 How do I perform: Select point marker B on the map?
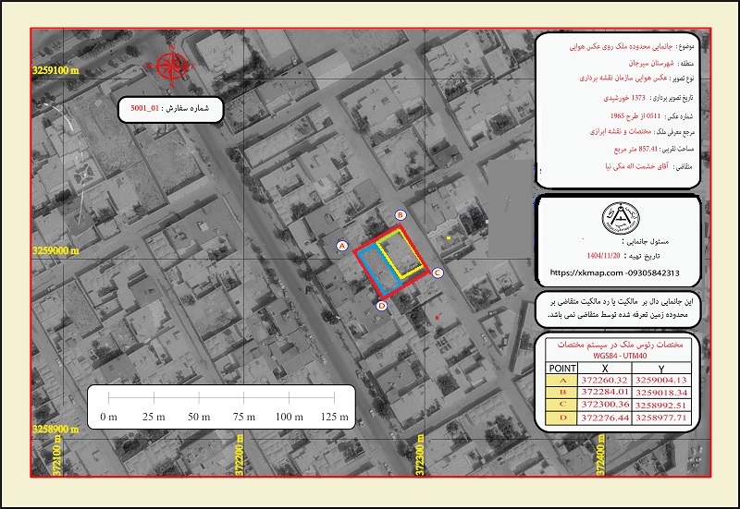401,215
